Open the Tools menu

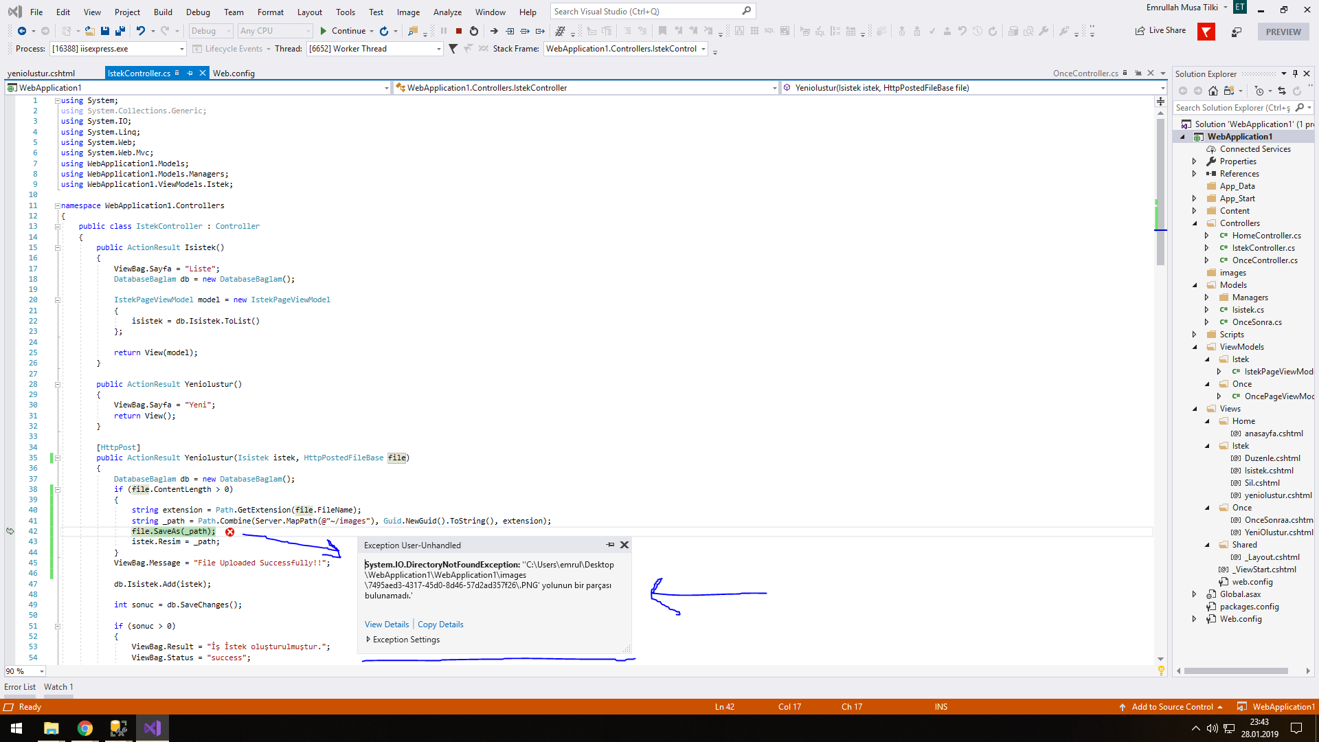[346, 12]
